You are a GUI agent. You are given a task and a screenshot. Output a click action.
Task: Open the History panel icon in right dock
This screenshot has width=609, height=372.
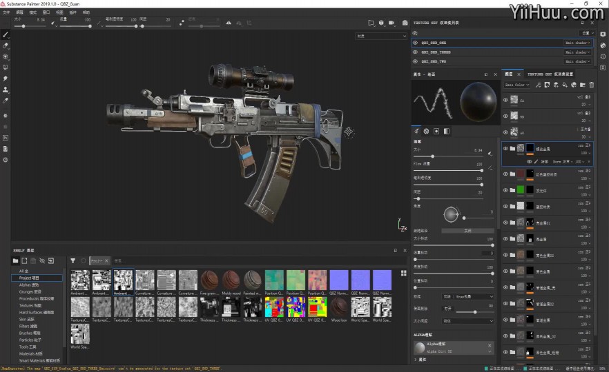click(603, 56)
